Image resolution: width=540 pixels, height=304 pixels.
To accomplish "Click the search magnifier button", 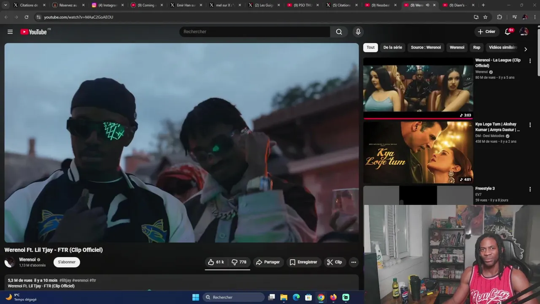I will [339, 32].
